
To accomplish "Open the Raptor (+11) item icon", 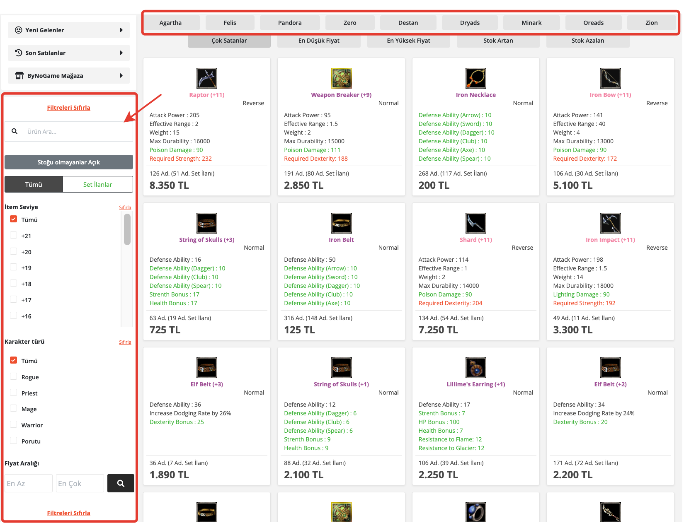I will click(206, 78).
